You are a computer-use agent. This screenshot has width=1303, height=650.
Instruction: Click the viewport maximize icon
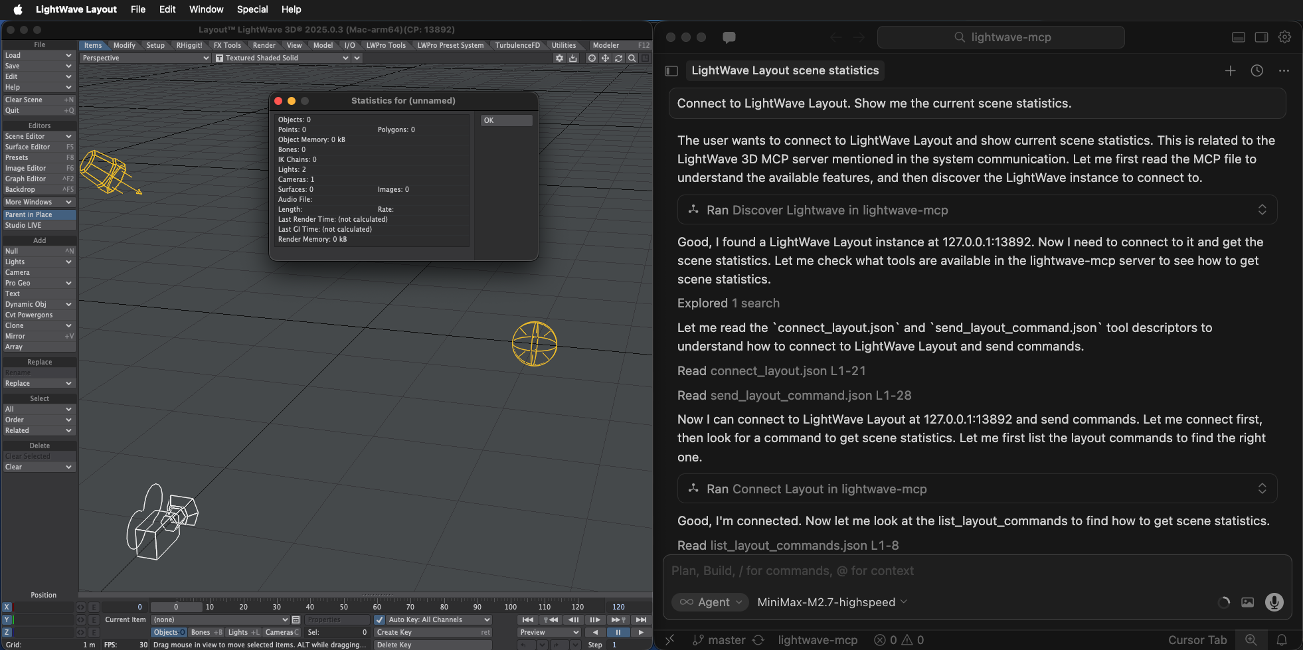tap(645, 58)
